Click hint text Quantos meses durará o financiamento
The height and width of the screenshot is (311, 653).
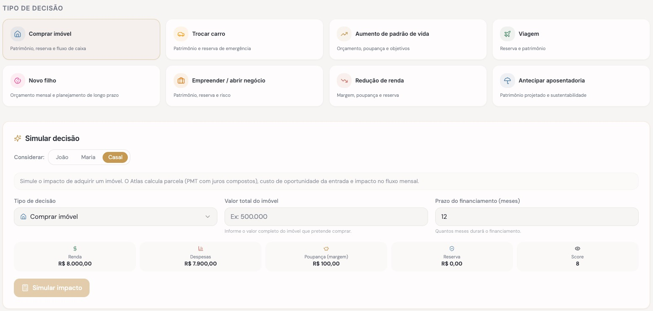tap(478, 231)
